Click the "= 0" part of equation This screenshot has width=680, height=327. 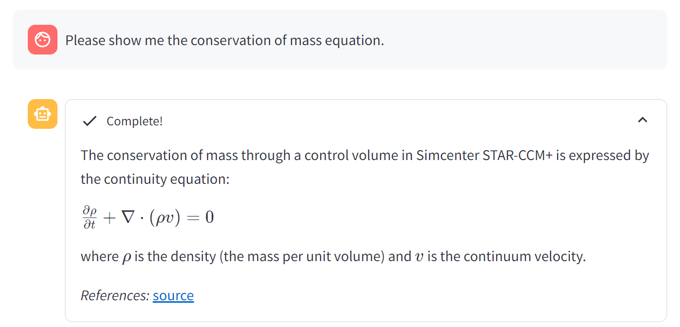(x=202, y=217)
